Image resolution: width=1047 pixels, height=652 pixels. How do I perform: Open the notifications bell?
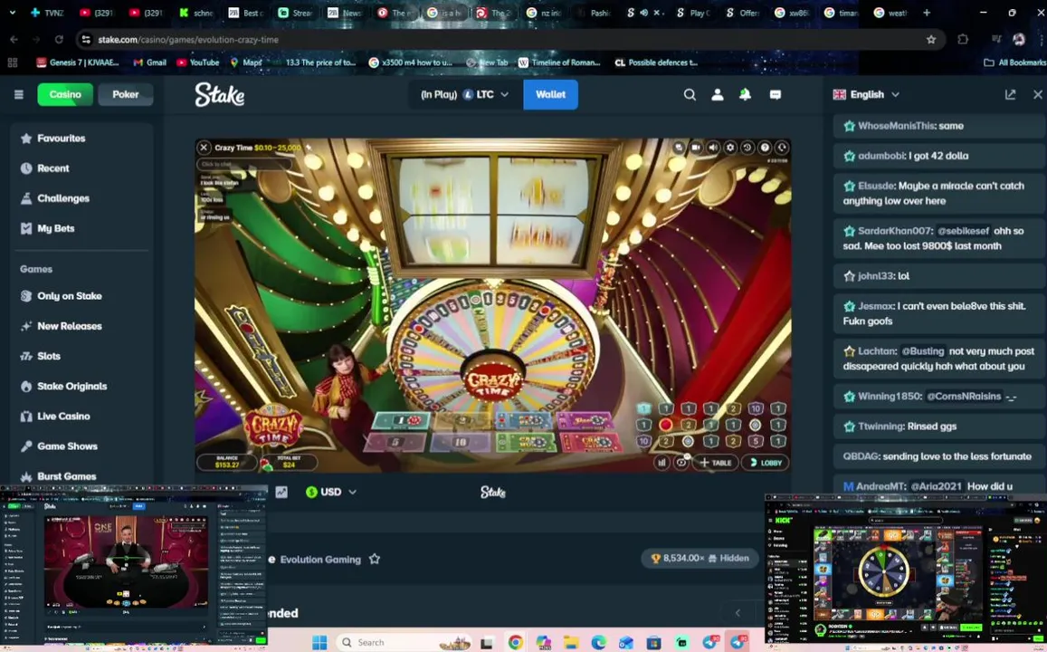point(745,94)
